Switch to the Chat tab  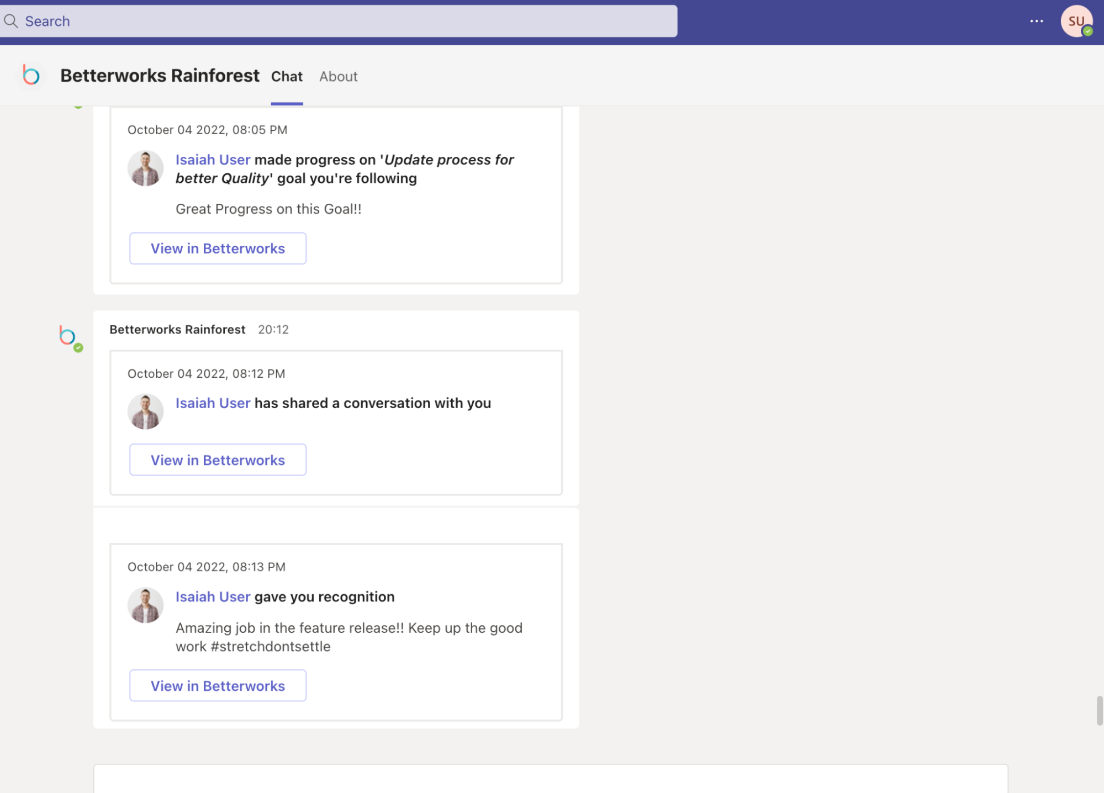pos(287,76)
